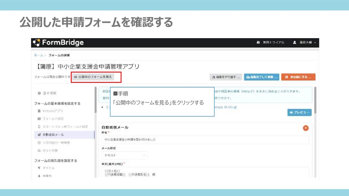Click the 自動返信メール section heading
Viewport: 349px width, 196px height.
[x=115, y=127]
